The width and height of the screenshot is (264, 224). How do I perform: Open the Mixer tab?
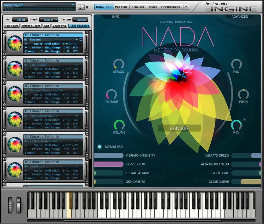tap(153, 7)
